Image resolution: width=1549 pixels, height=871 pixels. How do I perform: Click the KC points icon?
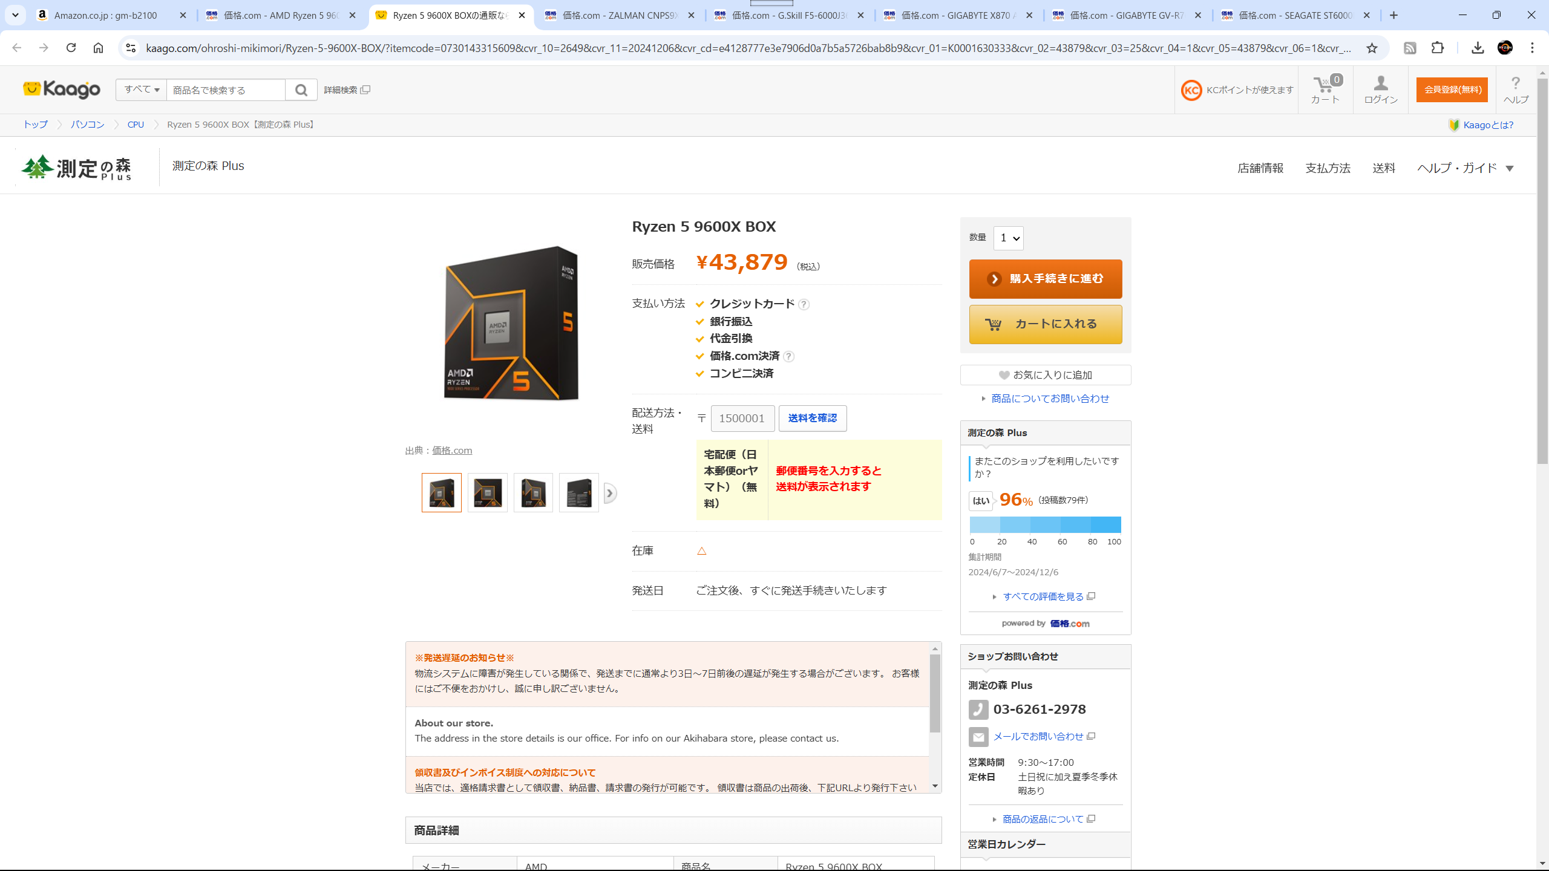click(1191, 90)
